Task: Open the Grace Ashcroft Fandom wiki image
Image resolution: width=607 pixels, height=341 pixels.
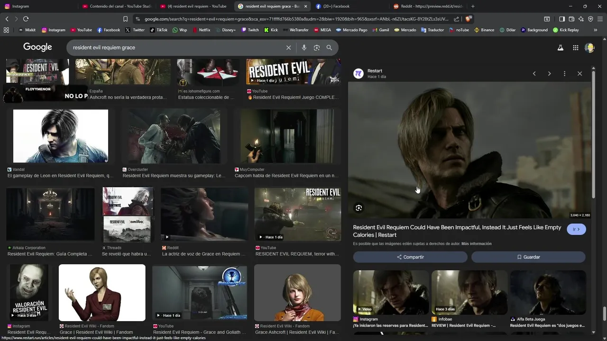Action: (x=297, y=293)
